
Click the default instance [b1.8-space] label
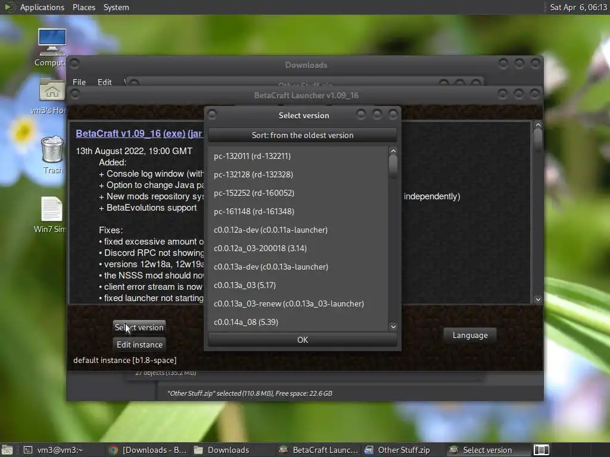pyautogui.click(x=125, y=360)
